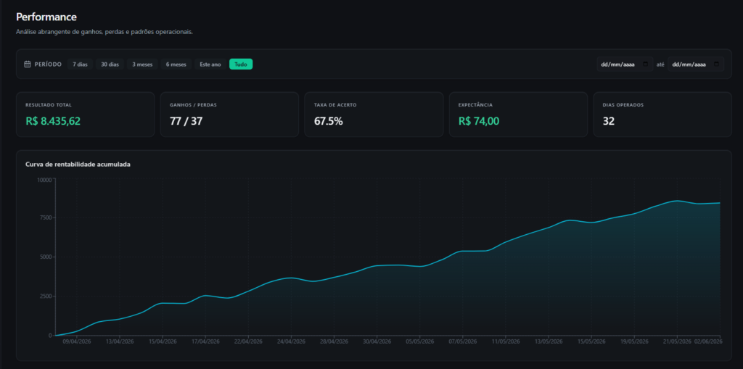
Task: Open the start date calendar picker icon
Action: coord(645,64)
